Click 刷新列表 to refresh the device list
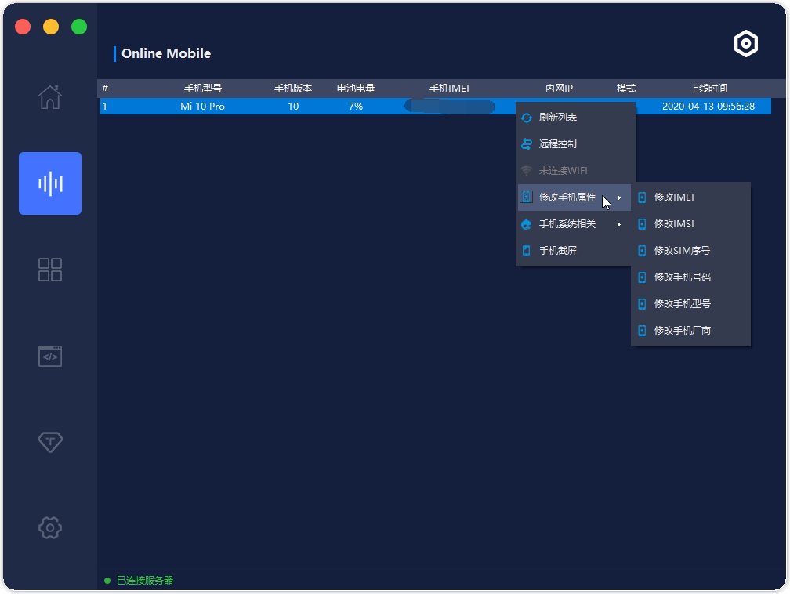The width and height of the screenshot is (790, 594). (557, 117)
